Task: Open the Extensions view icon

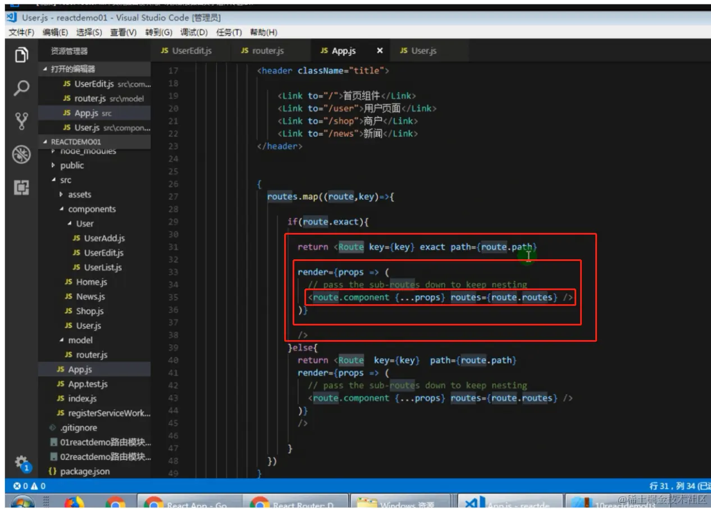Action: coord(21,187)
